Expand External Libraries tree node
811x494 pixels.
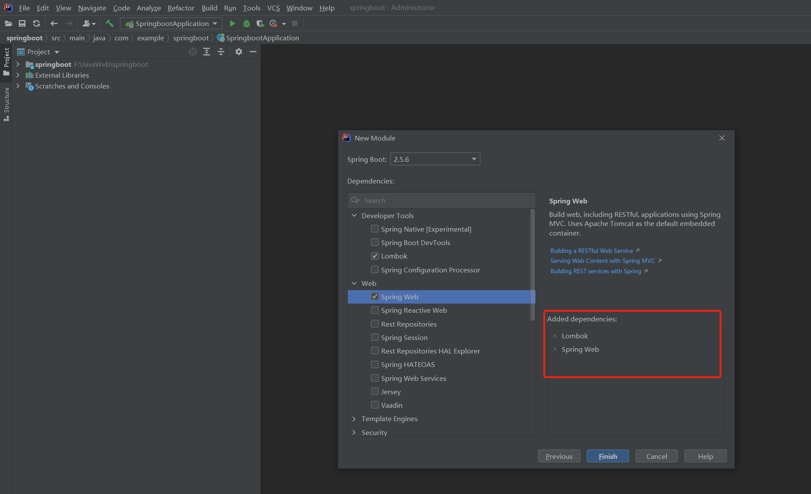pos(18,75)
